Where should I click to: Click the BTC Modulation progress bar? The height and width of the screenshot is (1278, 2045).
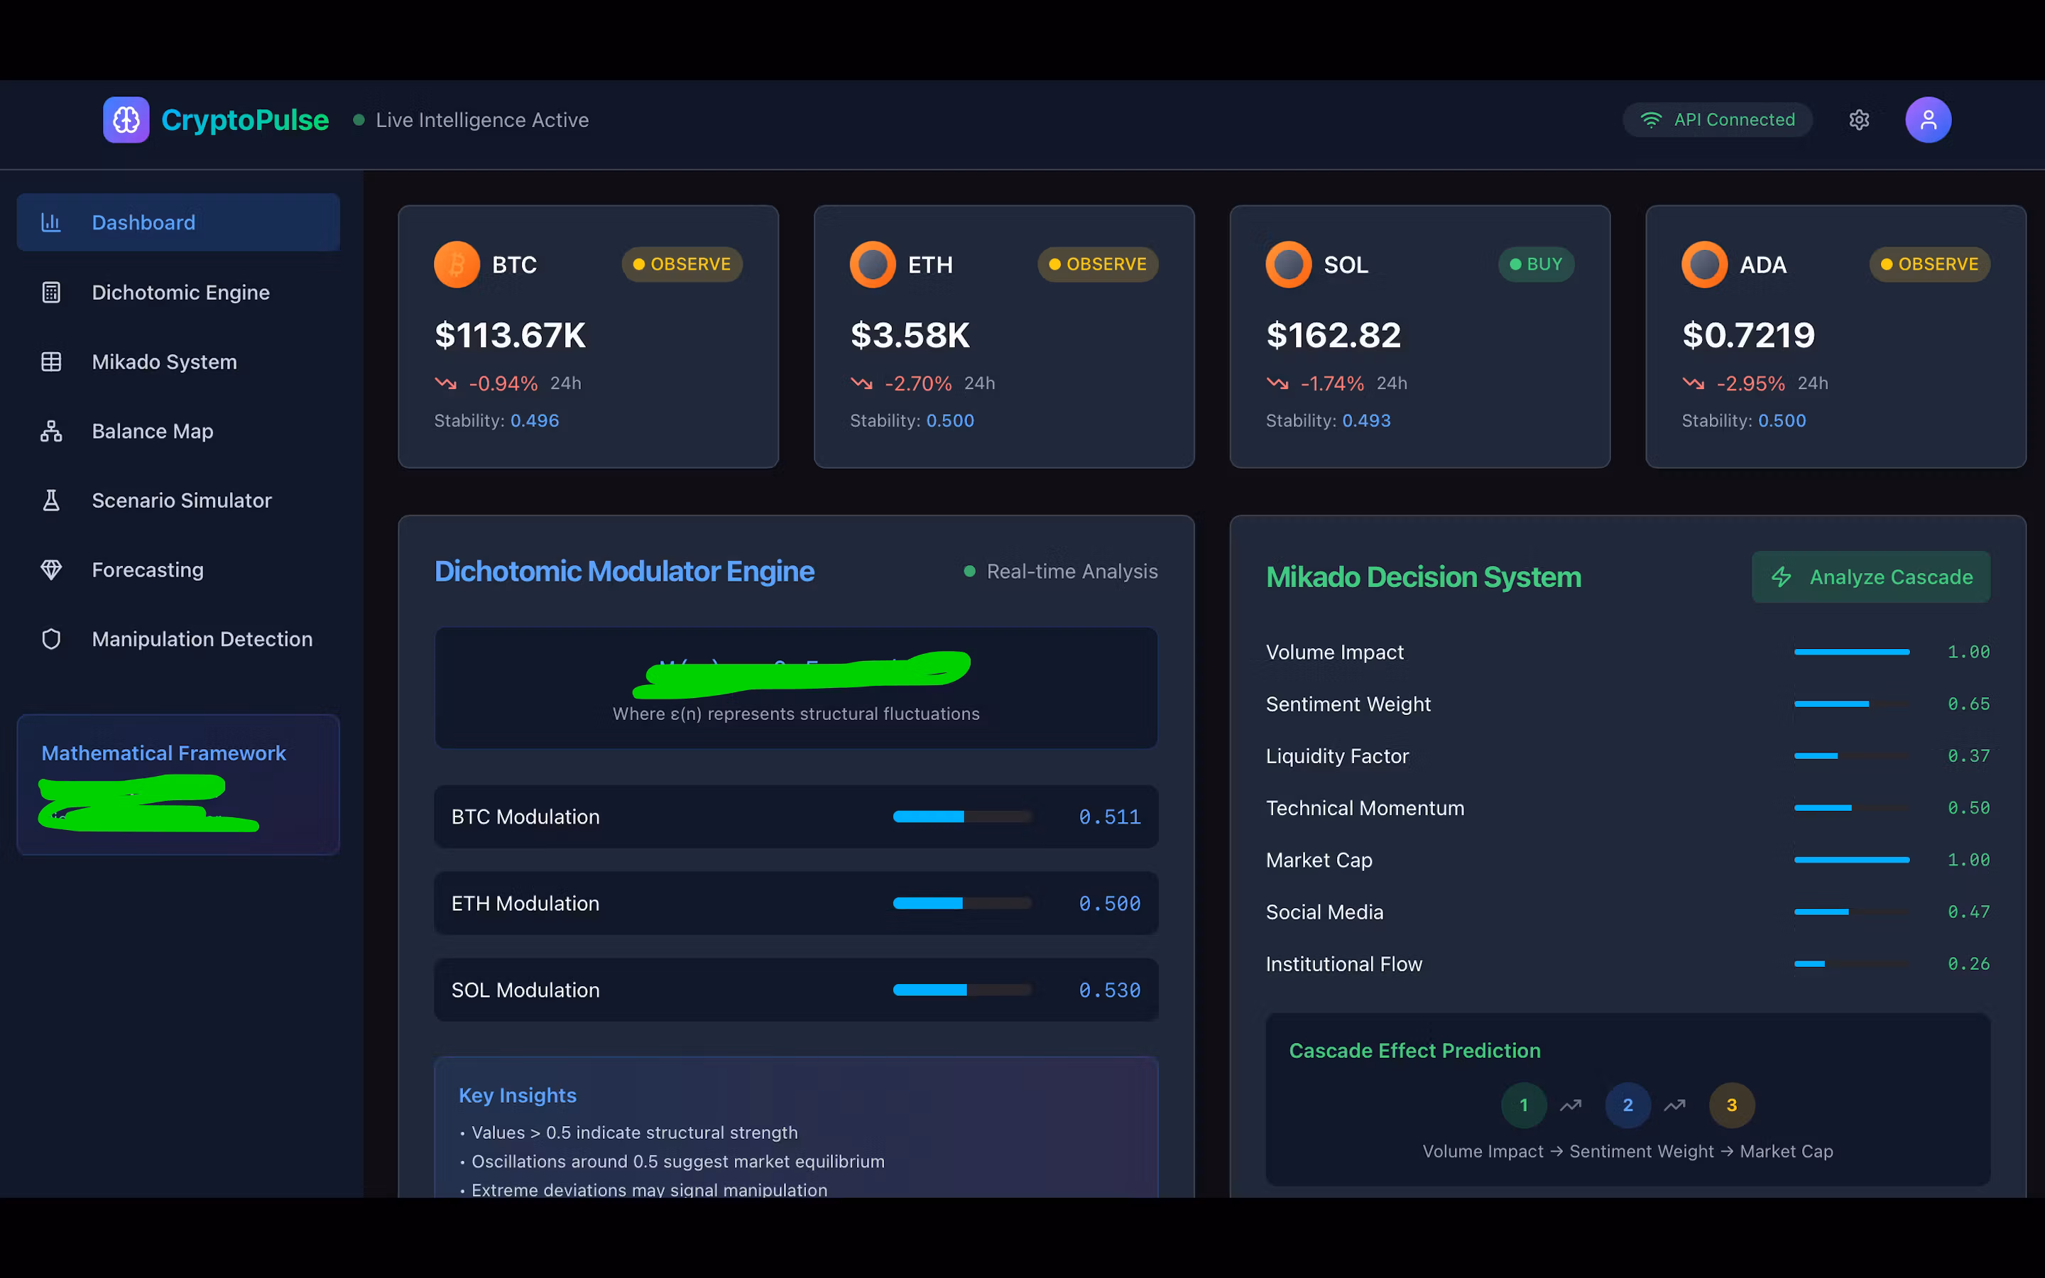[963, 816]
